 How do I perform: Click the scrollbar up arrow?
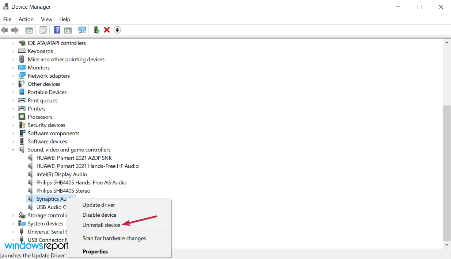[x=447, y=42]
